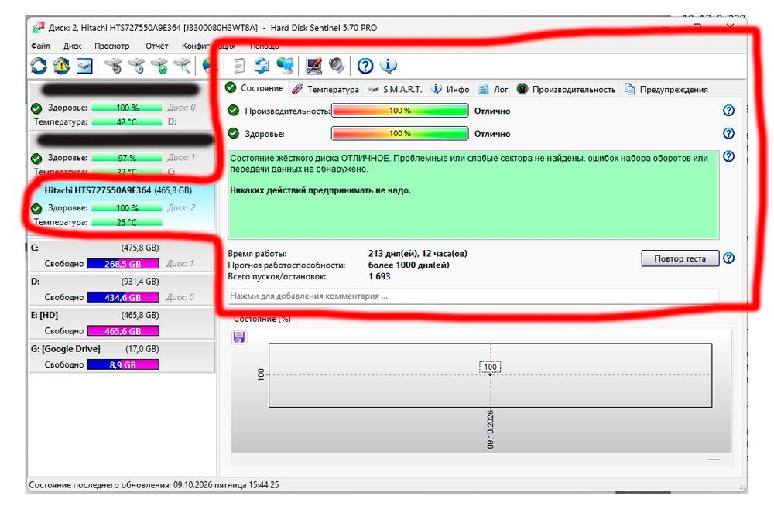Click the comment field Нажми для добавления комментария

(x=473, y=296)
